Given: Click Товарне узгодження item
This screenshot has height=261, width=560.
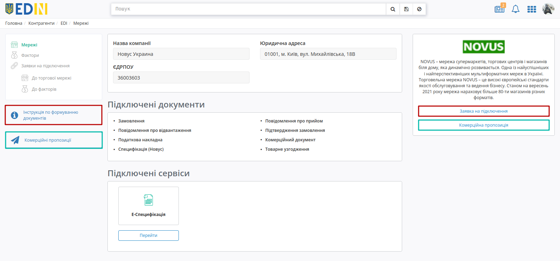Looking at the screenshot, I should (x=287, y=149).
